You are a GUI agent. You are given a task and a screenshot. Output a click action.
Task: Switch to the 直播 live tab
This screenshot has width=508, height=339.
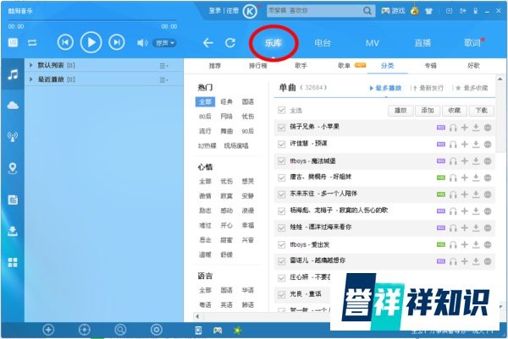pyautogui.click(x=422, y=43)
